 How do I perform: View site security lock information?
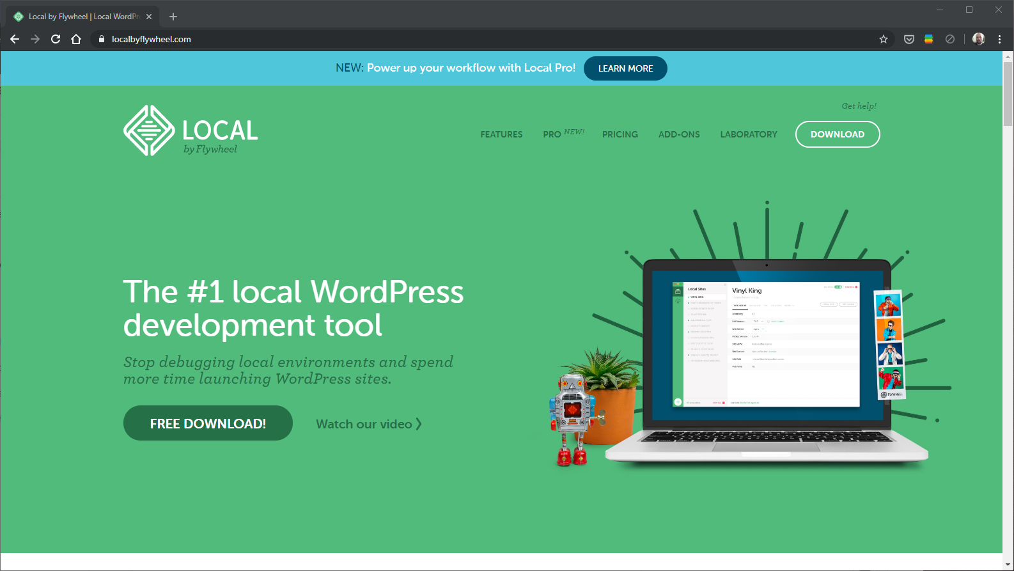click(101, 39)
